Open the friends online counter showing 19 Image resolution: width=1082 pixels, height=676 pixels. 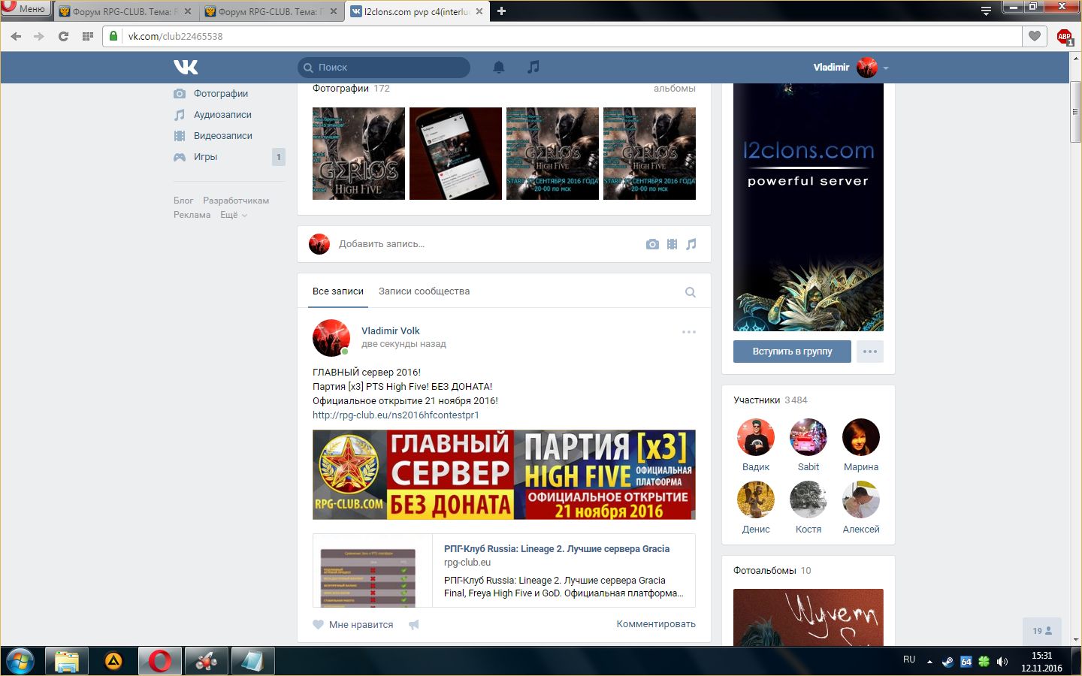point(1042,631)
